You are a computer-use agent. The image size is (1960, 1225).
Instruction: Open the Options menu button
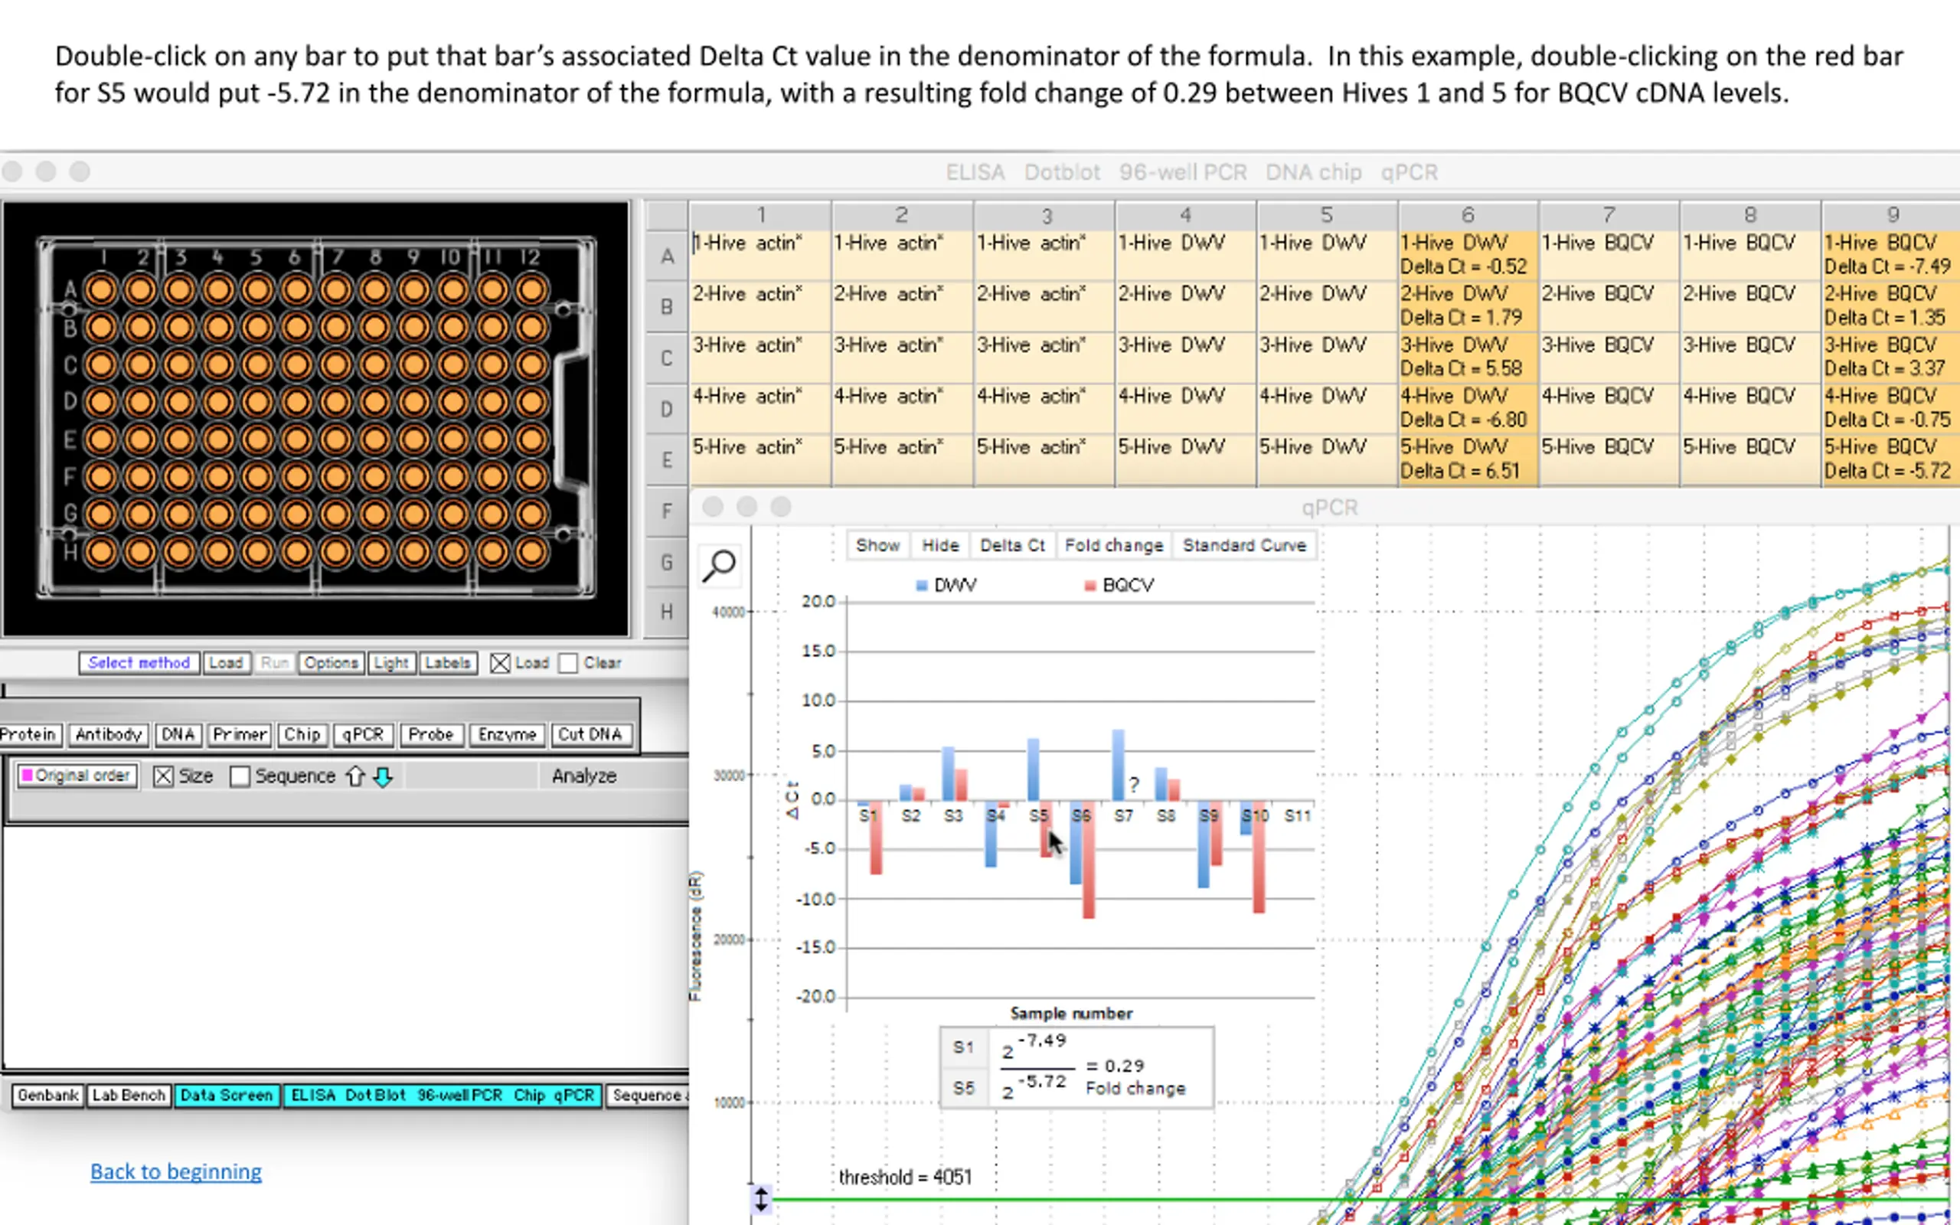[331, 663]
